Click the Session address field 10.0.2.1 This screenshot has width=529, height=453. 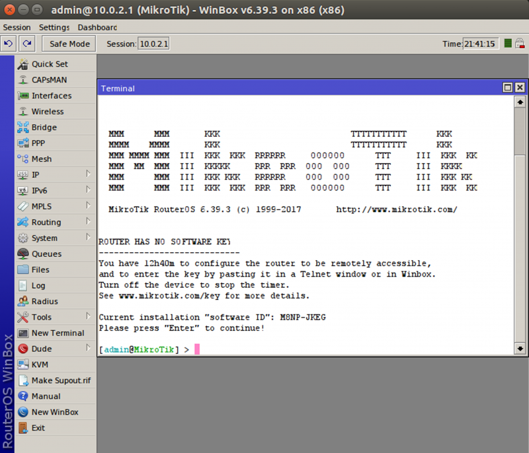tap(153, 44)
